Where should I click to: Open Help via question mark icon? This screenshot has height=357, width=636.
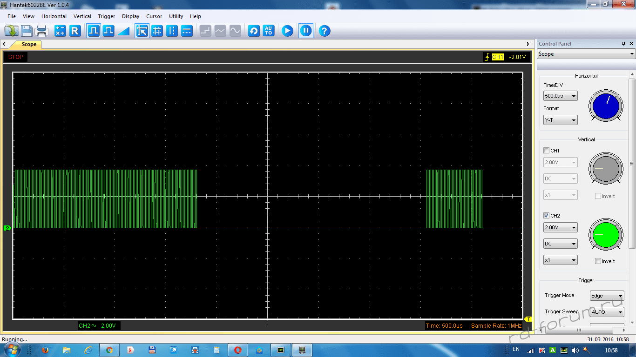click(x=325, y=31)
